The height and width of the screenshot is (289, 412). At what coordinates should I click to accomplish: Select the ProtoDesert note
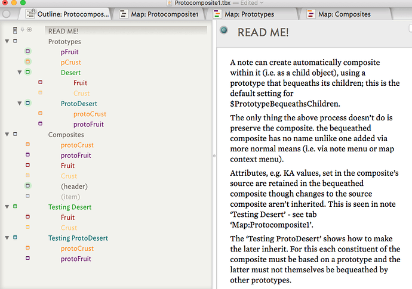[79, 104]
